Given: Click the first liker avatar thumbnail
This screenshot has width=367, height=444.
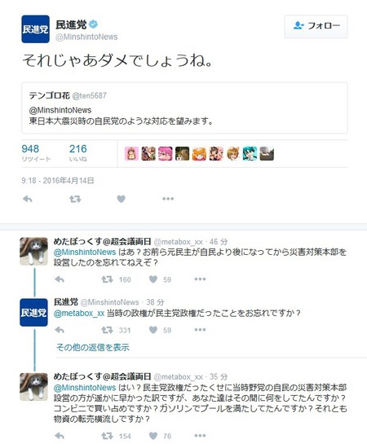Looking at the screenshot, I should pyautogui.click(x=131, y=154).
